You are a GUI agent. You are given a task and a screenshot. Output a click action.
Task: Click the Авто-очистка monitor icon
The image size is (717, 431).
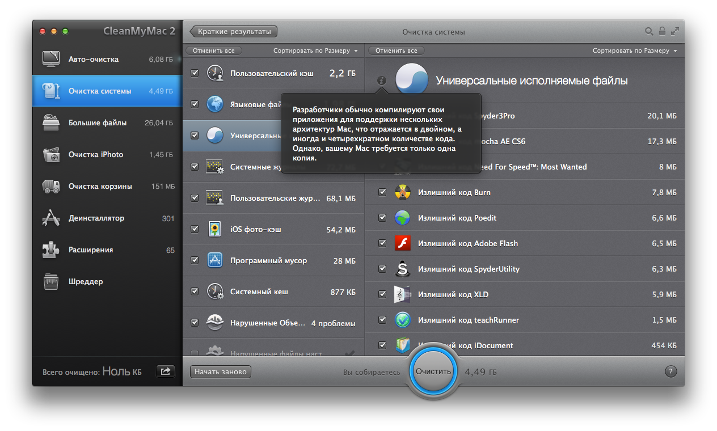click(x=51, y=59)
